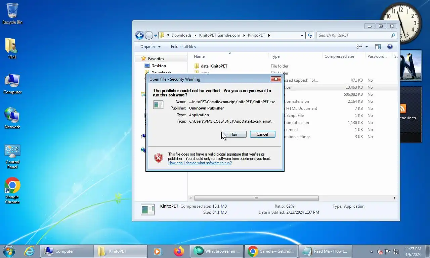Select the Control Panel desktop icon

tap(12, 157)
